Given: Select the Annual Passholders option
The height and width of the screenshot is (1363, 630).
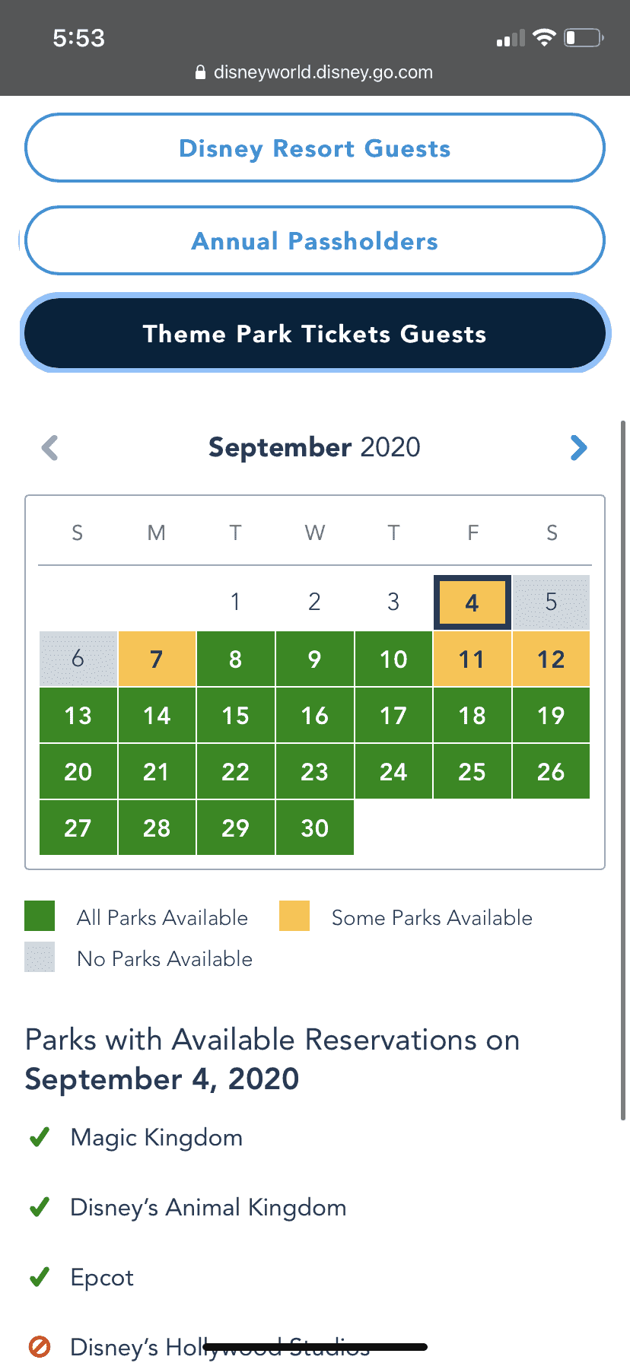Looking at the screenshot, I should tap(315, 240).
